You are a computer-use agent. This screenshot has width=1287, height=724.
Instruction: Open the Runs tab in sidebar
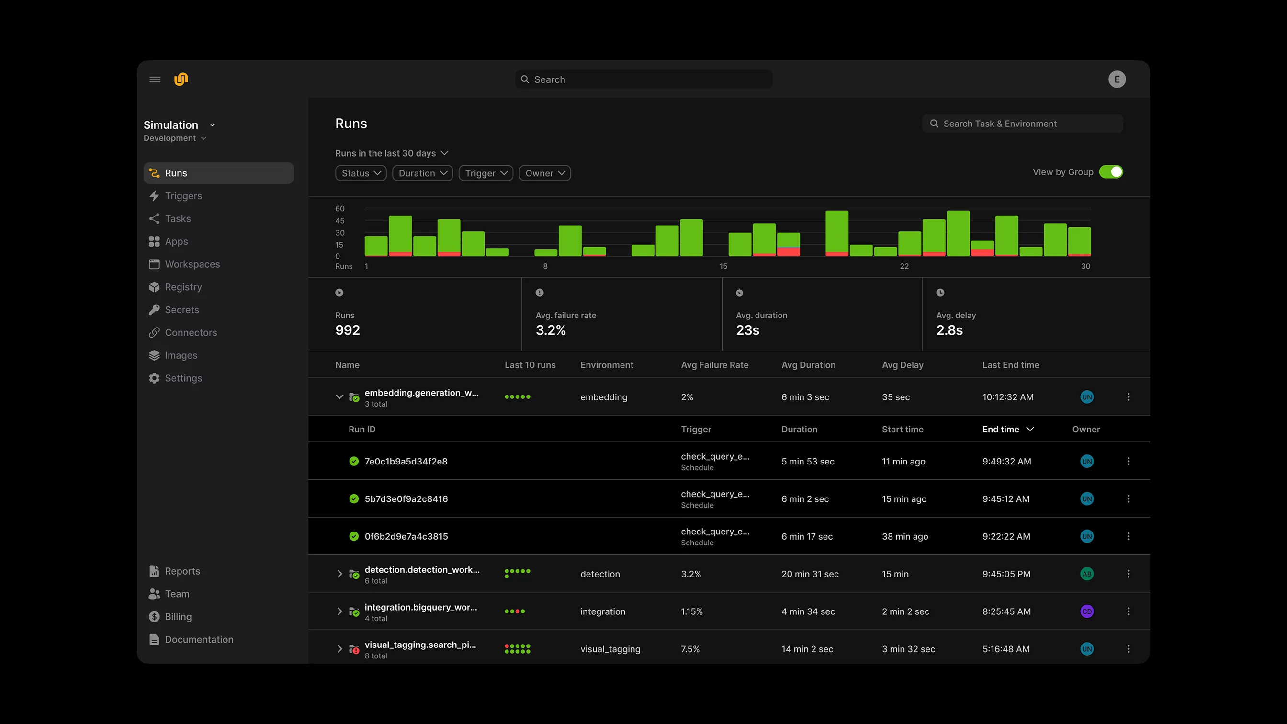pyautogui.click(x=176, y=172)
